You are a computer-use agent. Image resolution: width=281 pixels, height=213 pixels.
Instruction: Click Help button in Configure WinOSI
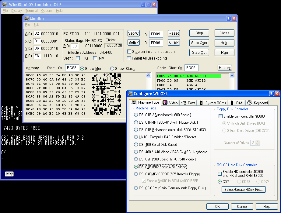pyautogui.click(x=267, y=206)
